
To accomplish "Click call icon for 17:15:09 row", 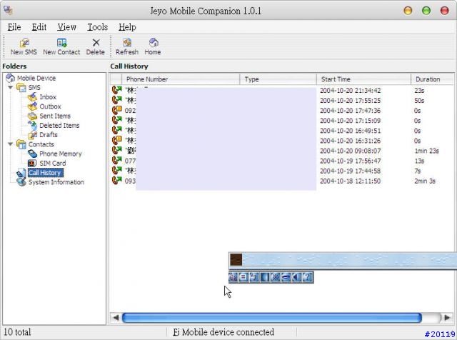I will pos(117,121).
